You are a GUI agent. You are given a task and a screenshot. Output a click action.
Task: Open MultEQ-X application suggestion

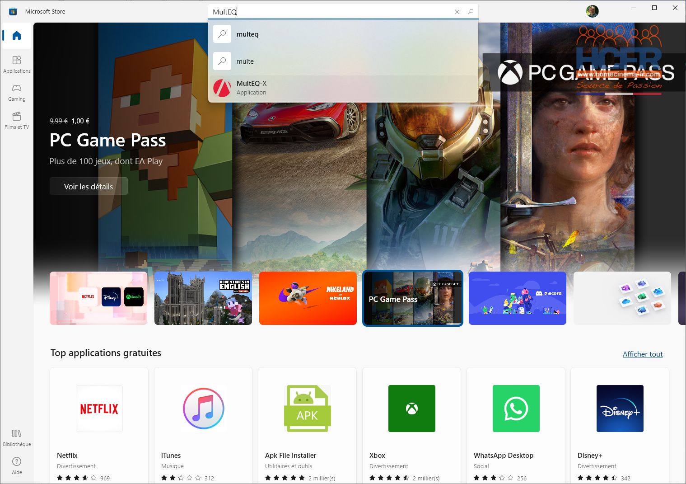click(x=343, y=88)
